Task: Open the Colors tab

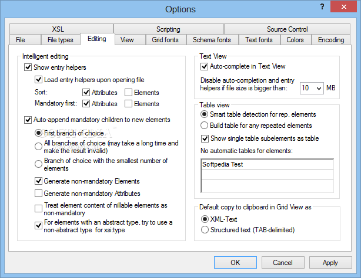Action: pos(295,40)
